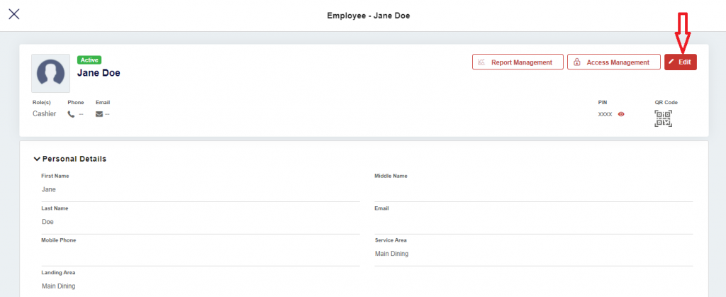
Task: Click the First Name field showing Jane
Action: (x=201, y=190)
